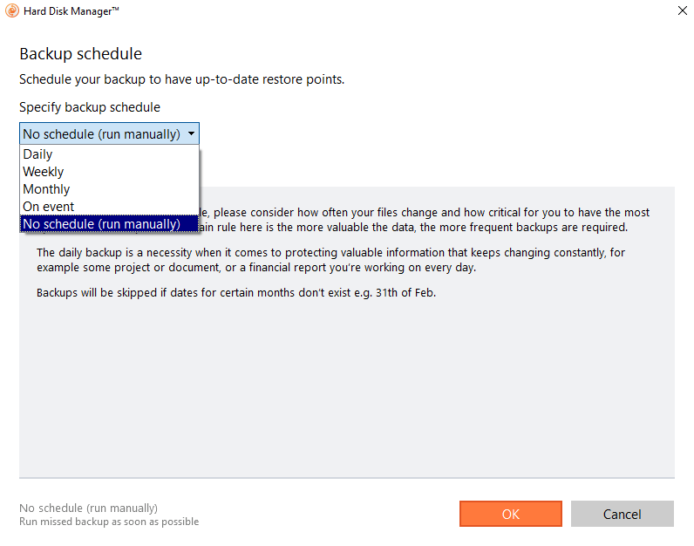Collapse the schedule dropdown using its arrow
Image resolution: width=694 pixels, height=546 pixels.
pyautogui.click(x=191, y=133)
